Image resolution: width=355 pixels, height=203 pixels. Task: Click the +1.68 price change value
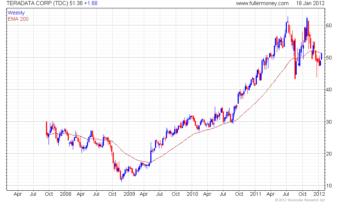click(x=91, y=3)
